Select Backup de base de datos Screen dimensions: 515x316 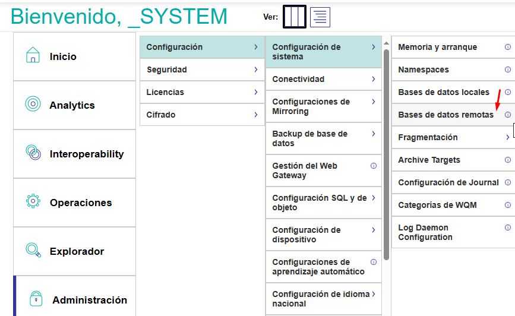(309, 138)
